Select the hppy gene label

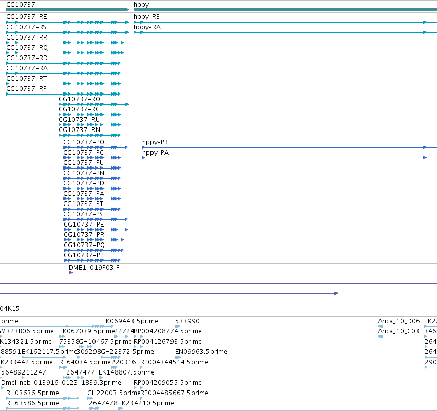pyautogui.click(x=141, y=5)
